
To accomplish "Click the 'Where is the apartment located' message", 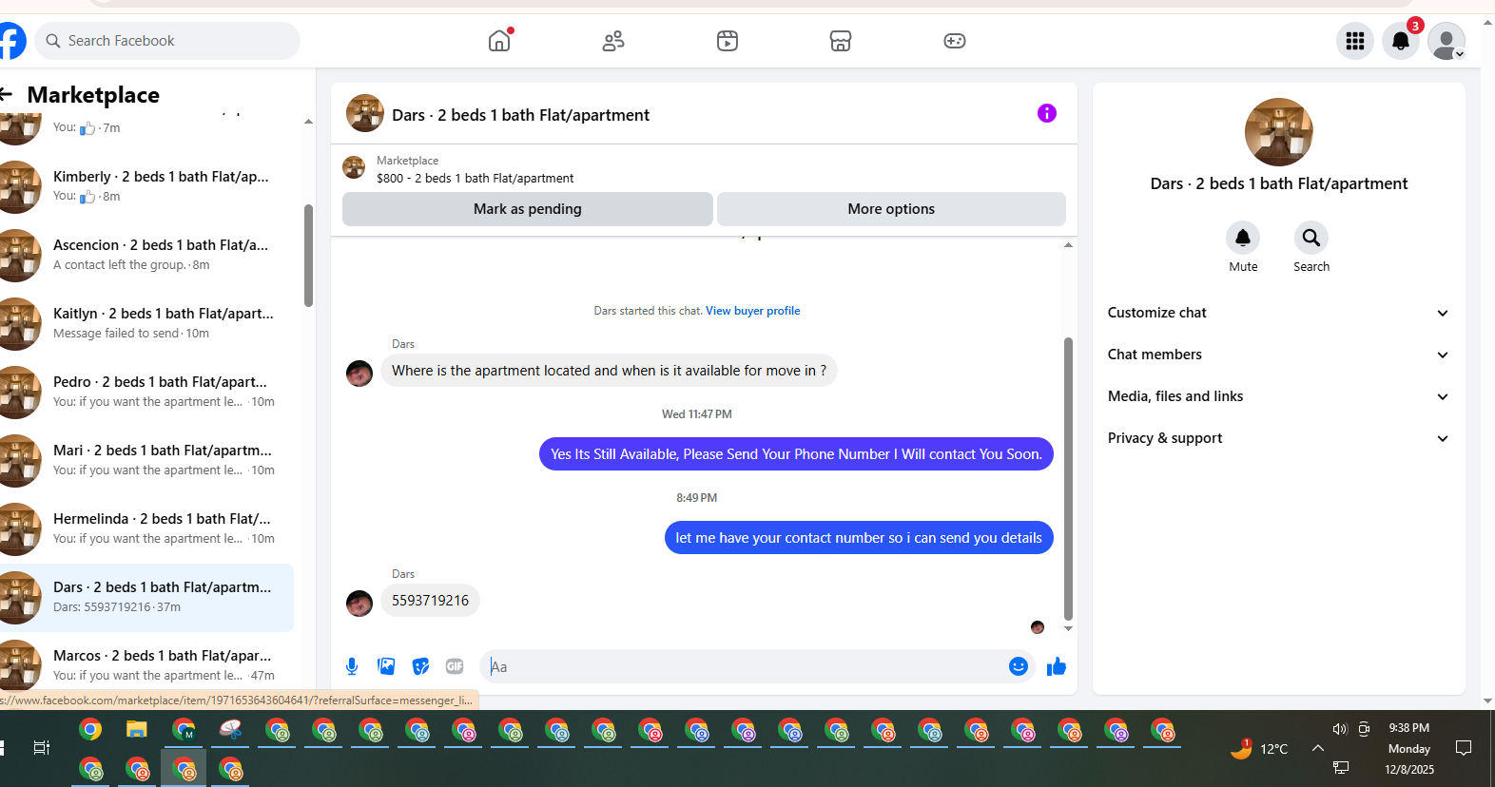I will (609, 371).
